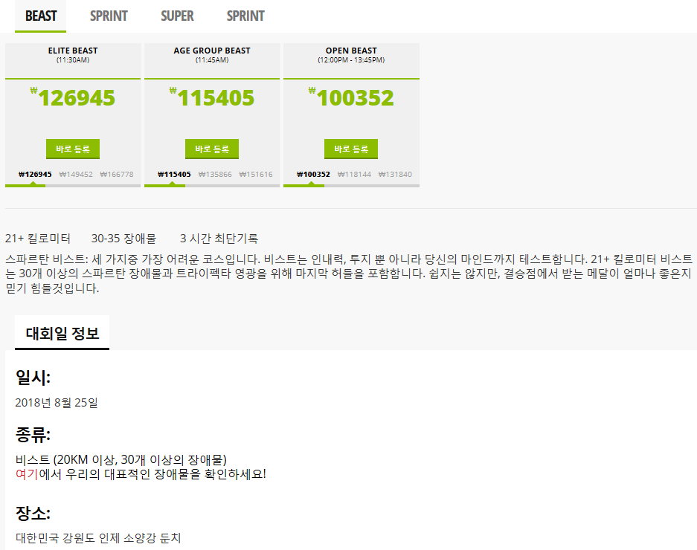Open the SUPER tab
697x550 pixels.
click(177, 16)
